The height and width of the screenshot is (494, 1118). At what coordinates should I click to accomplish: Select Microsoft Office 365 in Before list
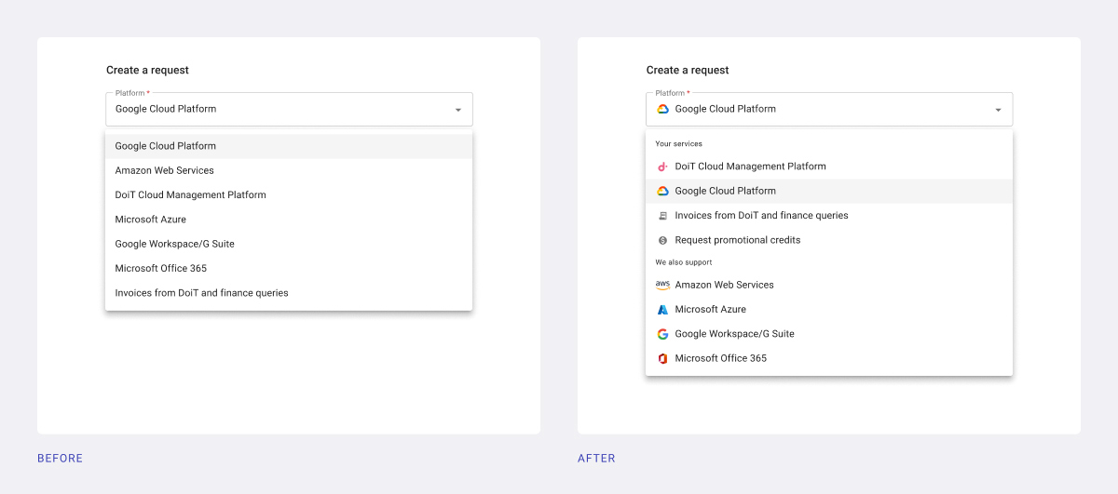click(289, 268)
